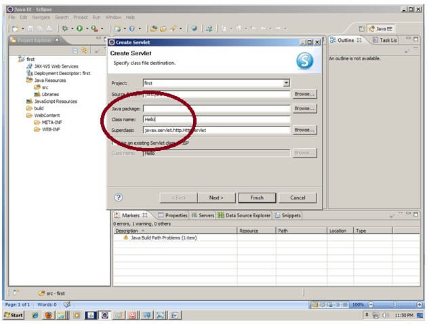Click the Superclass input field
Image resolution: width=429 pixels, height=324 pixels.
216,130
